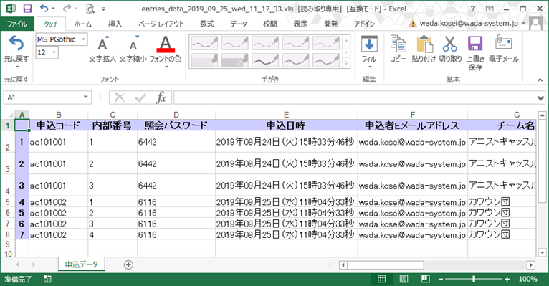This screenshot has width=549, height=286.
Task: Switch to the ホーム ribbon tab
Action: (83, 24)
